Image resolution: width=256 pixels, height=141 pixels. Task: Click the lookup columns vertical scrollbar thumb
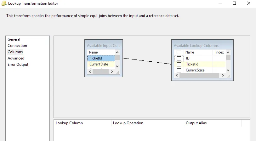pos(228,58)
